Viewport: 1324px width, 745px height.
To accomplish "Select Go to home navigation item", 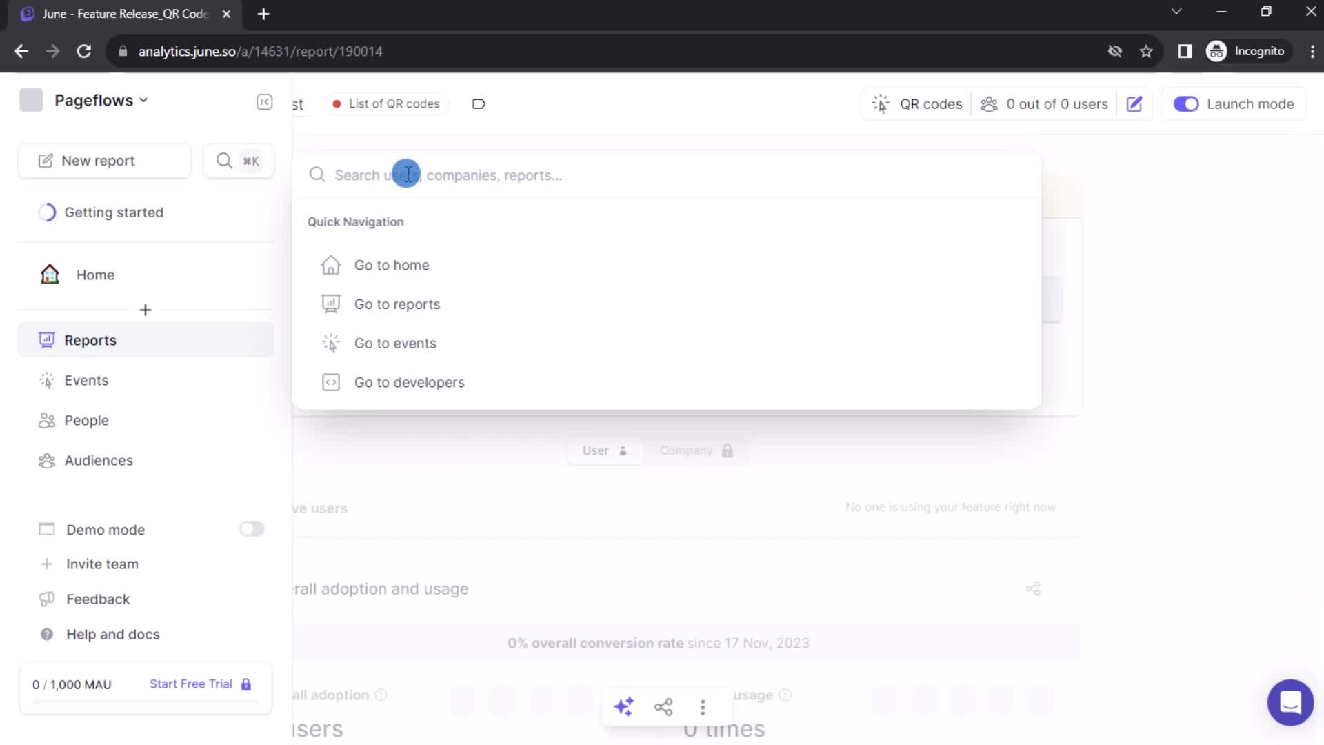I will (x=391, y=265).
